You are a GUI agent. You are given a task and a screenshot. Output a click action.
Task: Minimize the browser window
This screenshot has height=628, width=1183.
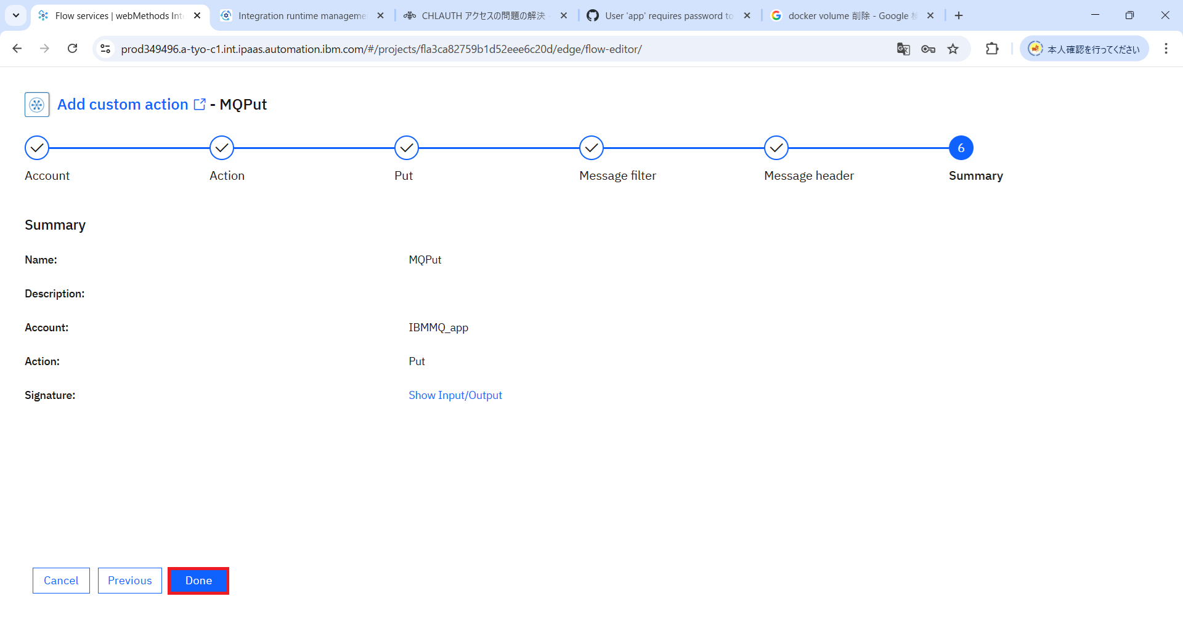pos(1095,15)
